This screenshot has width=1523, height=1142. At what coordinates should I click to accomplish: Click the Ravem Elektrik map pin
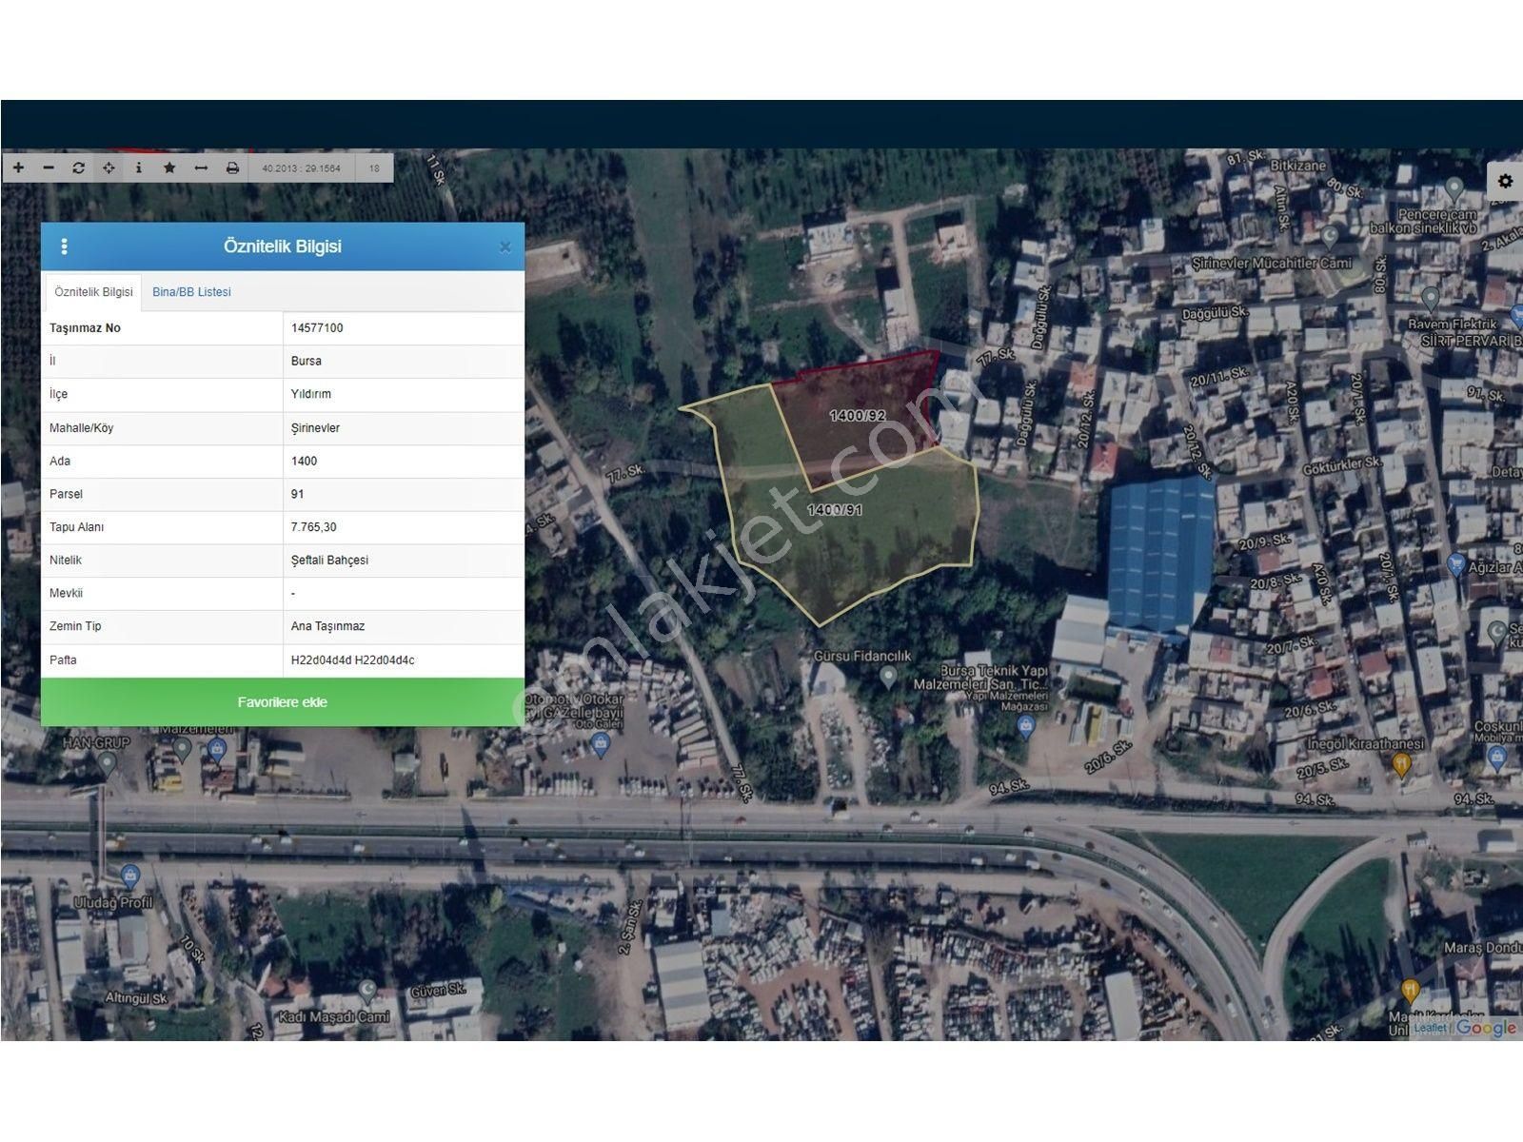(1429, 299)
